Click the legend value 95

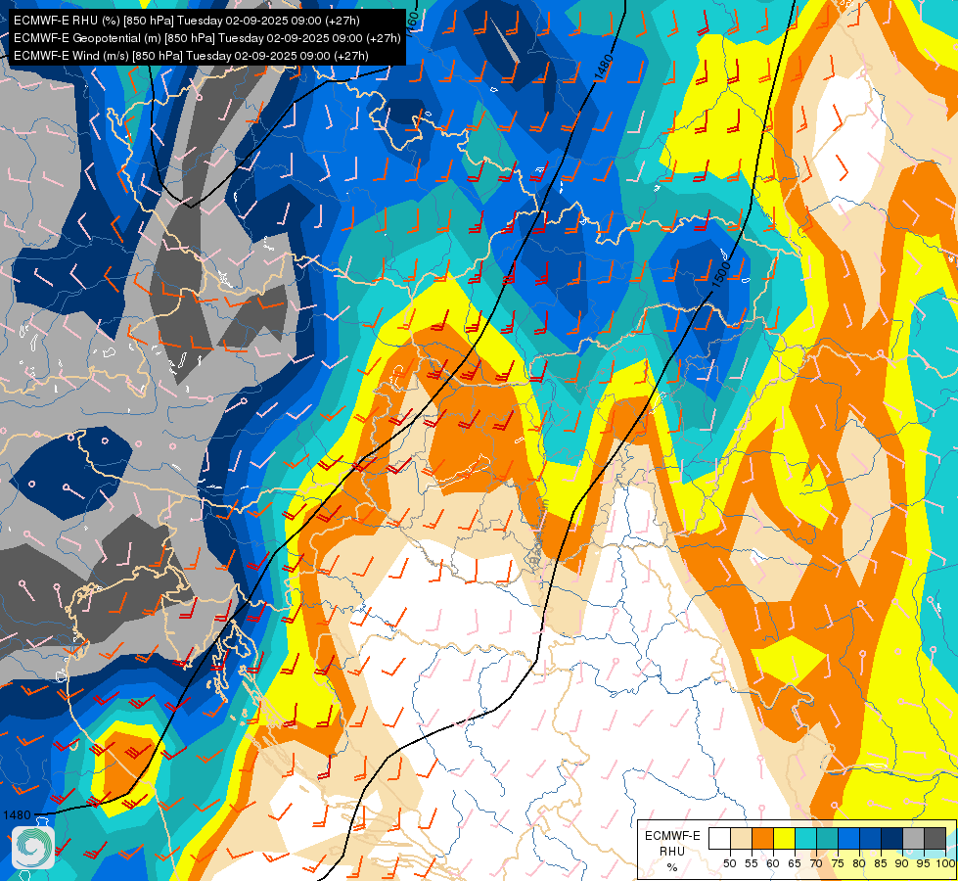click(923, 863)
